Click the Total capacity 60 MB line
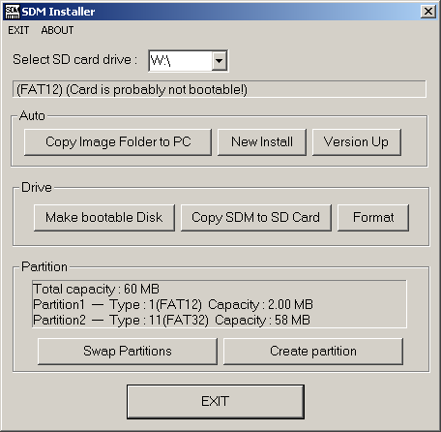Image resolution: width=441 pixels, height=432 pixels. (x=96, y=289)
